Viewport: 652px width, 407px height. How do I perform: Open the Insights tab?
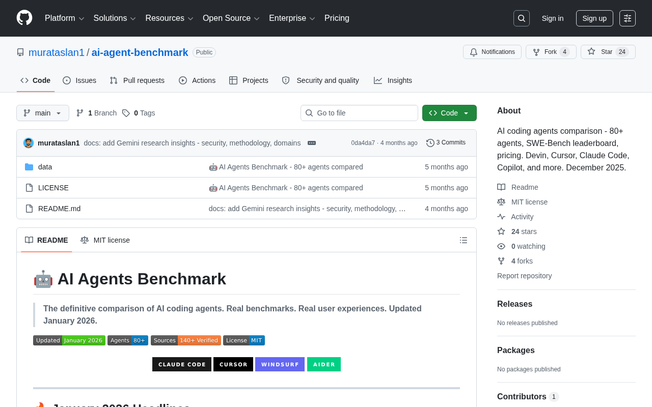[x=393, y=80]
